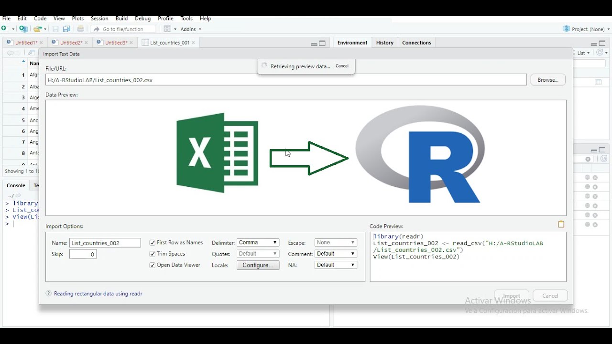612x344 pixels.
Task: Close the Untitled2 tab
Action: coord(86,43)
